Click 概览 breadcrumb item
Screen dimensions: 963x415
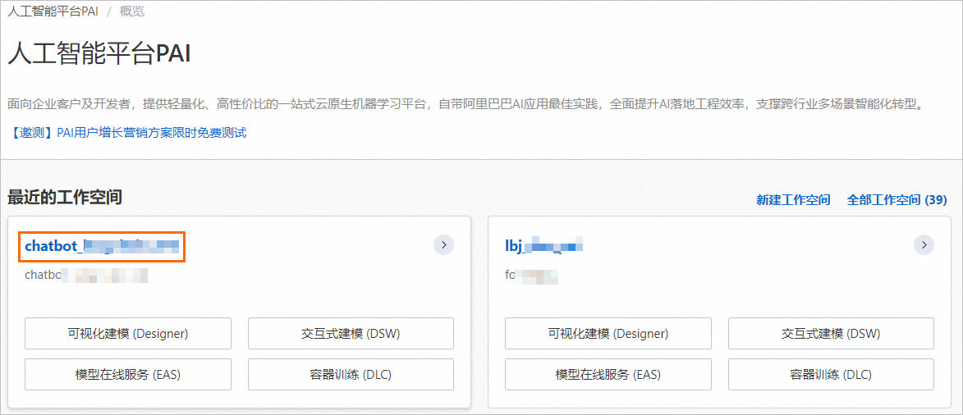132,11
